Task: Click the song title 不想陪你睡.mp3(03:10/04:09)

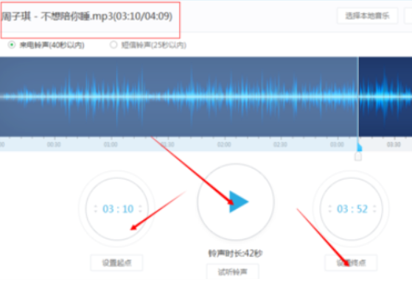Action: pyautogui.click(x=106, y=16)
